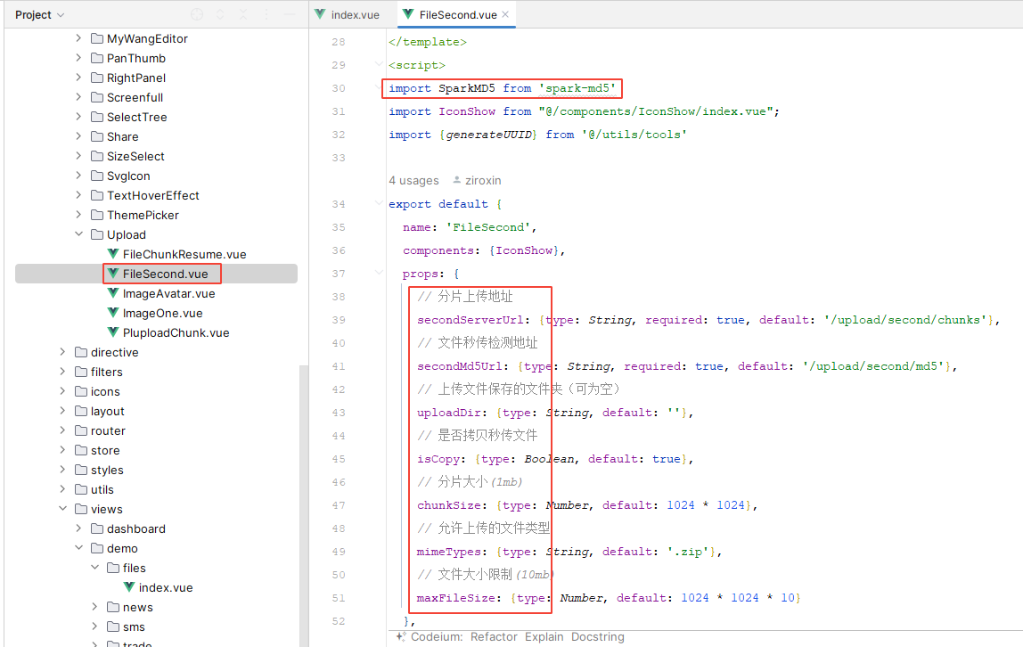Select FileSecond.vue in project tree

165,274
